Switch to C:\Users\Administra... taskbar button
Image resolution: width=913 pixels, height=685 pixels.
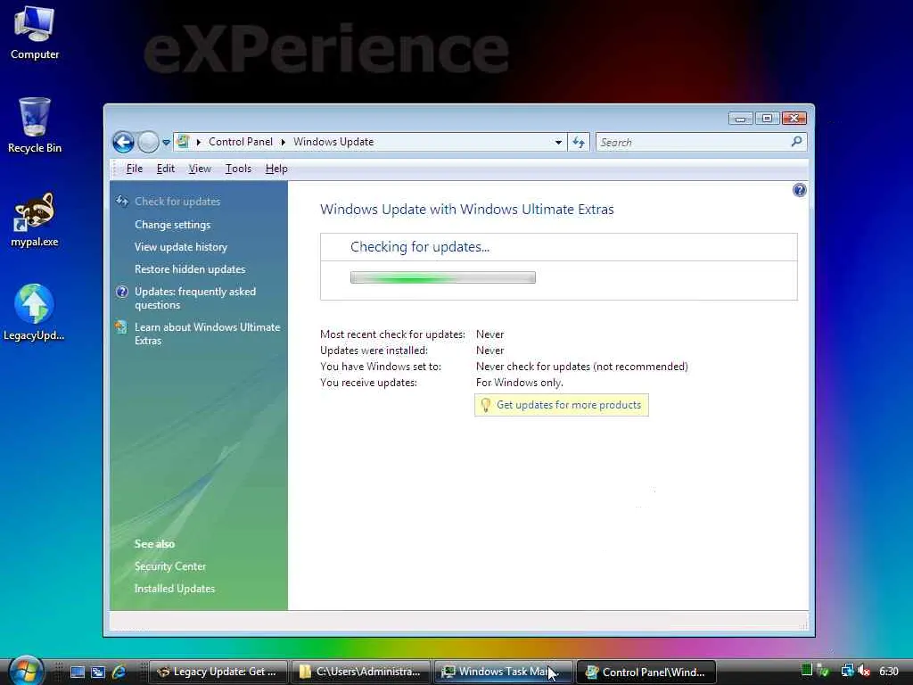click(360, 672)
